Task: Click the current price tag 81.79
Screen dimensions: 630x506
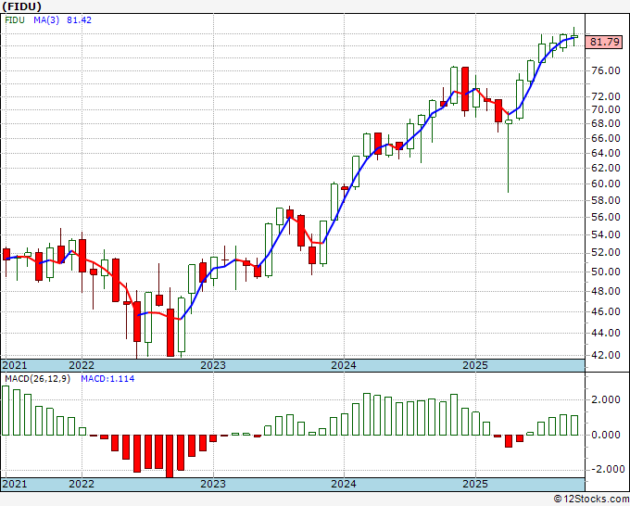Action: [x=604, y=42]
